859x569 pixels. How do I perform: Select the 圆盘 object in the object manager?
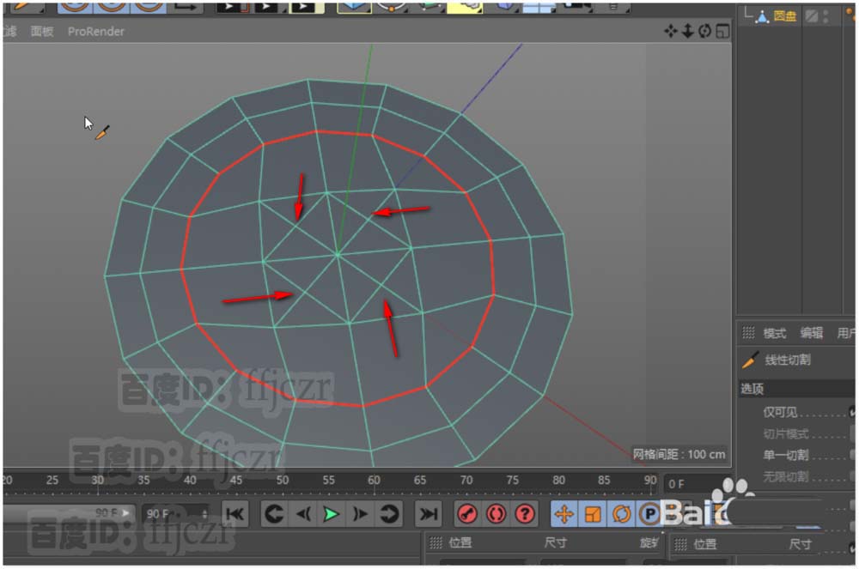click(x=784, y=15)
